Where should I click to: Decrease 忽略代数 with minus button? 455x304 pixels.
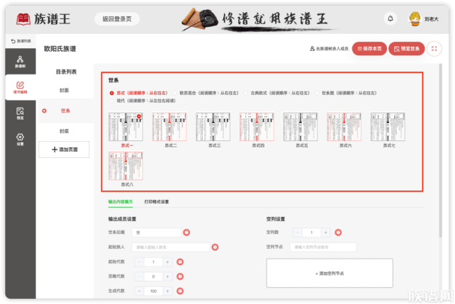pos(140,276)
